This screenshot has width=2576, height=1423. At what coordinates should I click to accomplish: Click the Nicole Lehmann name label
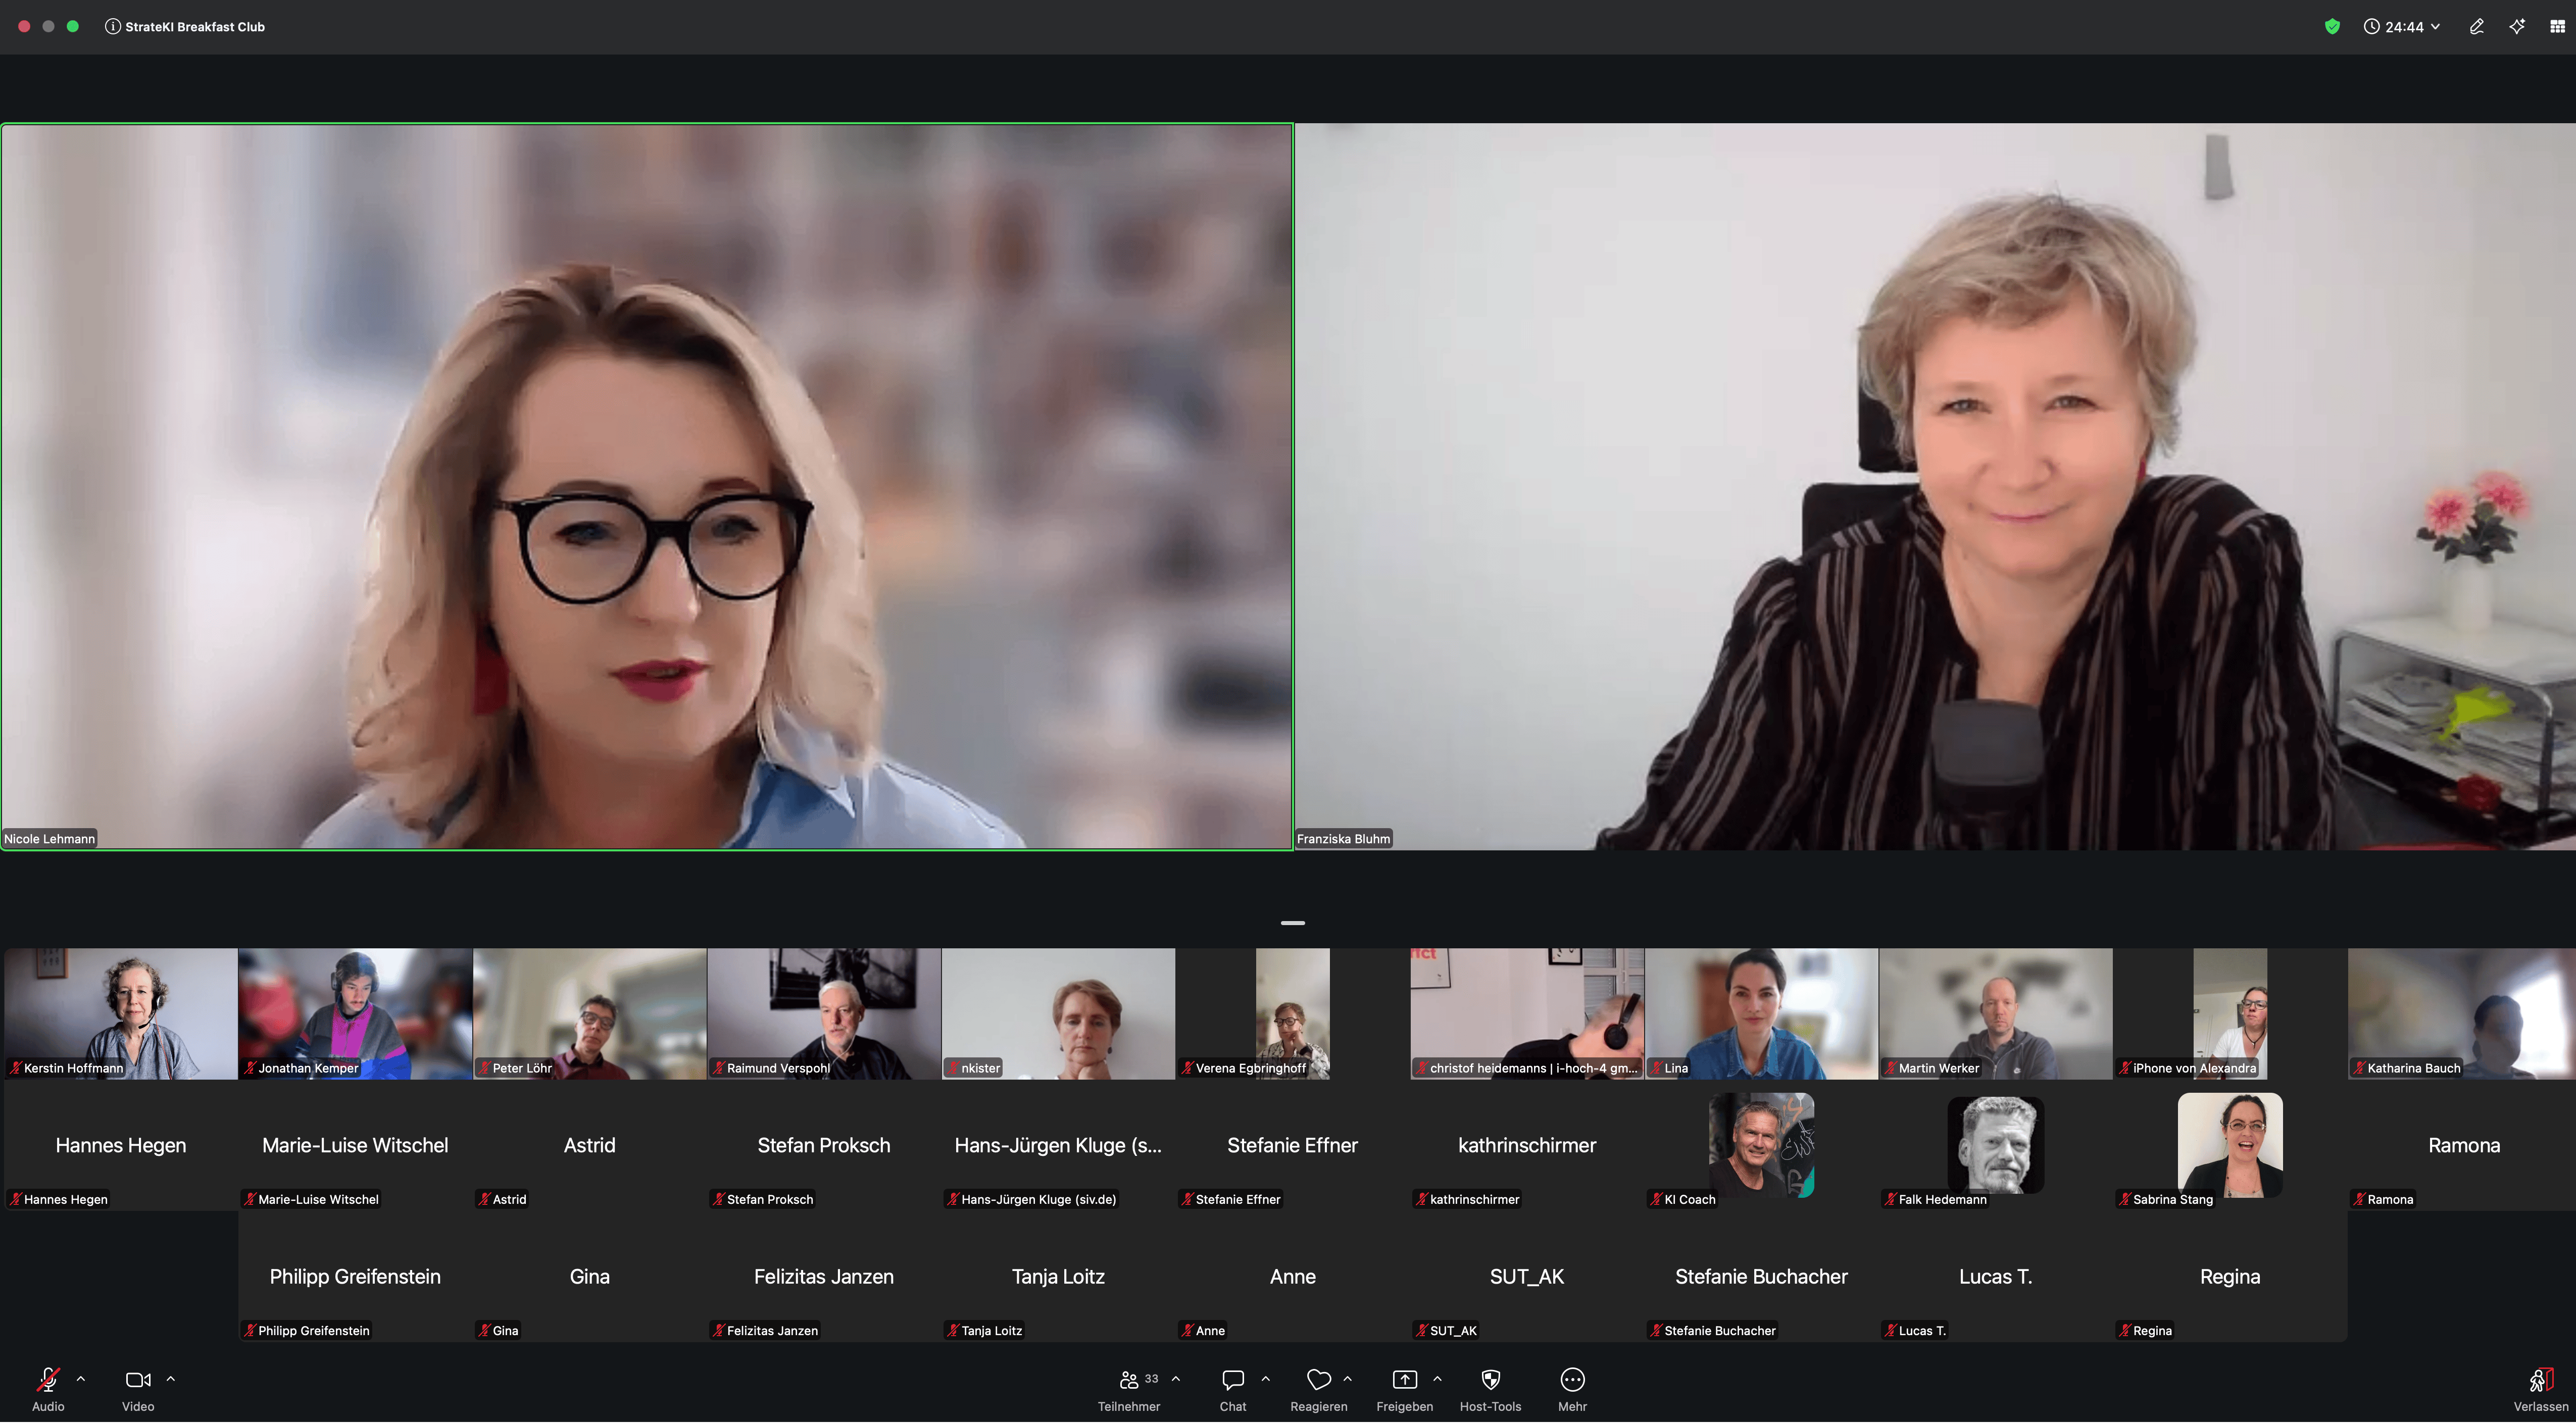pyautogui.click(x=50, y=839)
